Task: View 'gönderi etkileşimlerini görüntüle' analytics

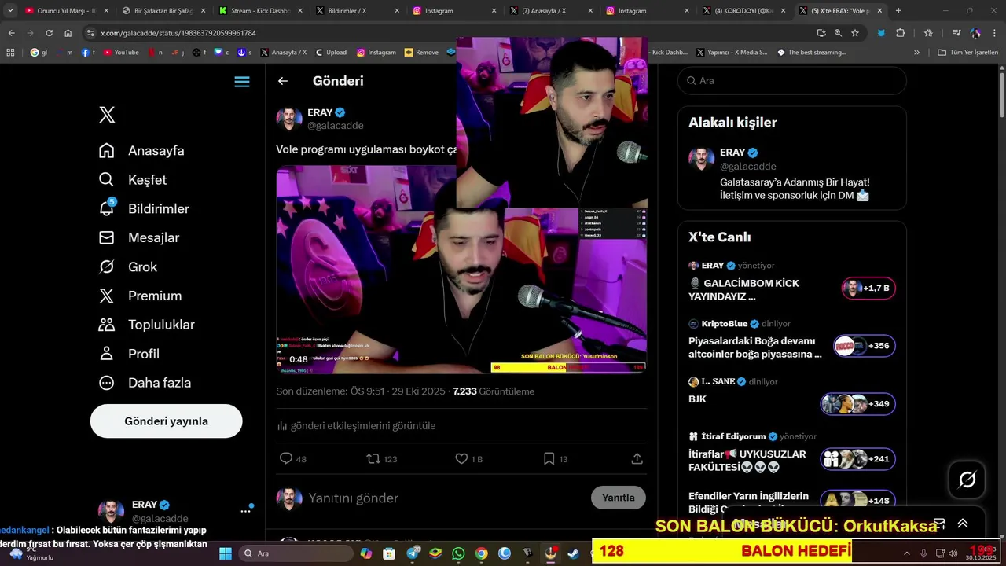Action: (x=356, y=426)
